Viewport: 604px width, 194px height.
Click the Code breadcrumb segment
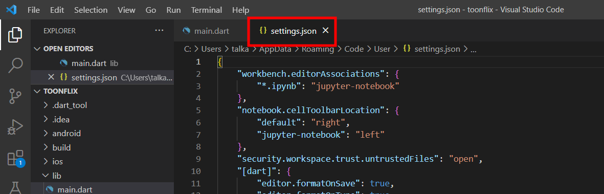[354, 49]
